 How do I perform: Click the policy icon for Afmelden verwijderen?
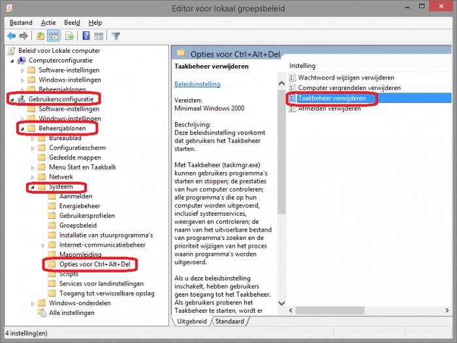click(292, 109)
